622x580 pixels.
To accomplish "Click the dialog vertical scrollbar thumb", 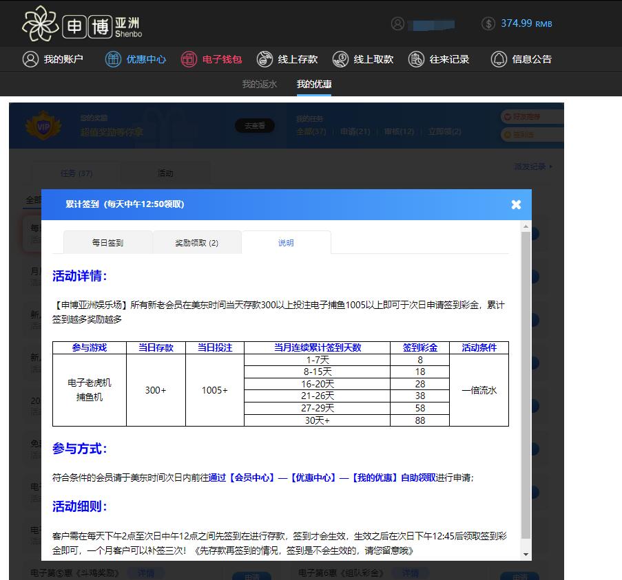I will (526, 385).
